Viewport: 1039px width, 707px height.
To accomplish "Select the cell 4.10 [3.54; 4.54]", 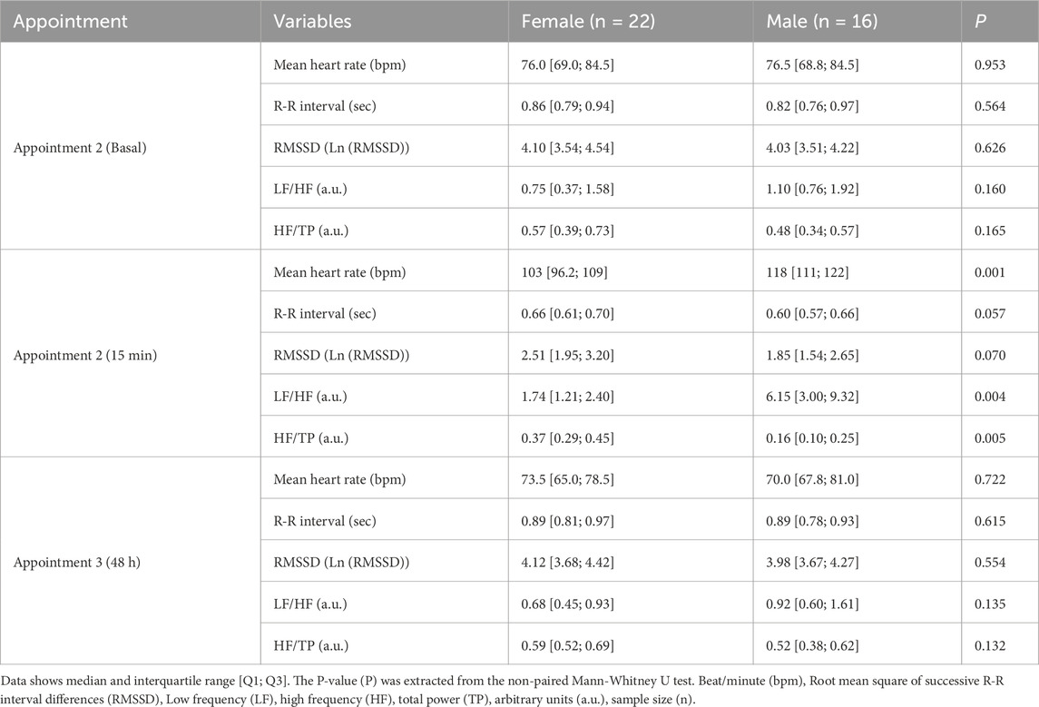I will click(568, 146).
